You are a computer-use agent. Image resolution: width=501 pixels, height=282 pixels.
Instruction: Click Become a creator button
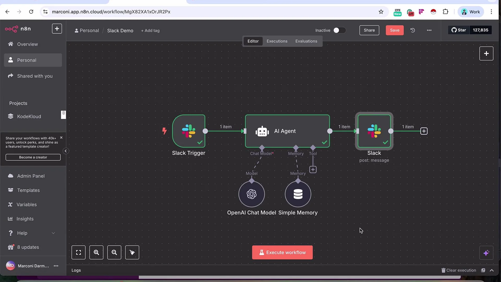[33, 157]
